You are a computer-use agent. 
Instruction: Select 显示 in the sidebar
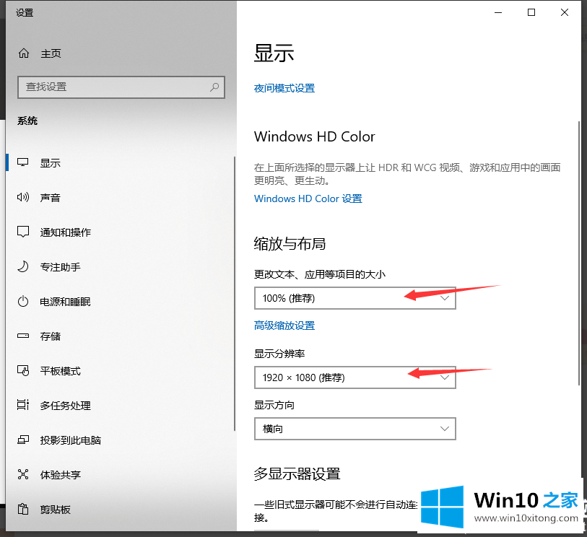[x=50, y=163]
